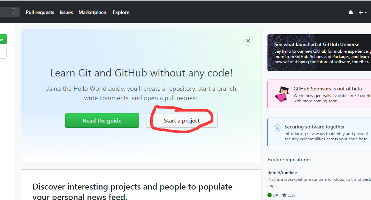Open the dotnet/runtime repository
The height and width of the screenshot is (200, 371).
[x=282, y=173]
